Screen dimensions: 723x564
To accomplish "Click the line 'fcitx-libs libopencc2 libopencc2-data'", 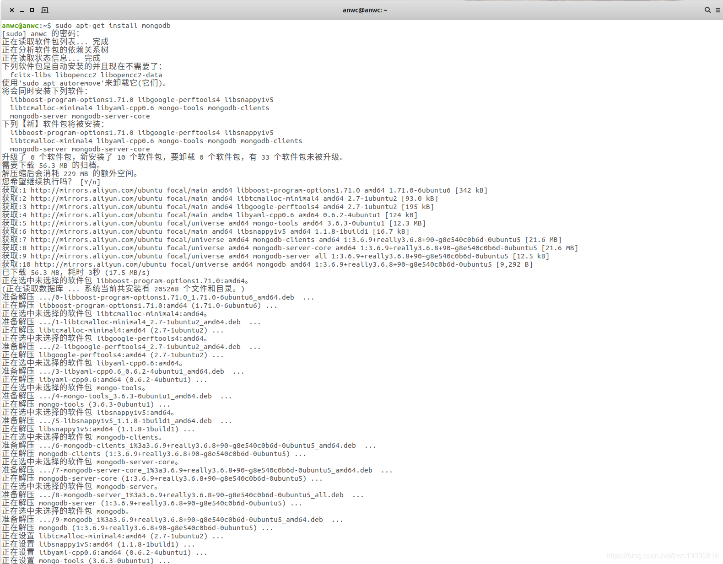I will [86, 75].
